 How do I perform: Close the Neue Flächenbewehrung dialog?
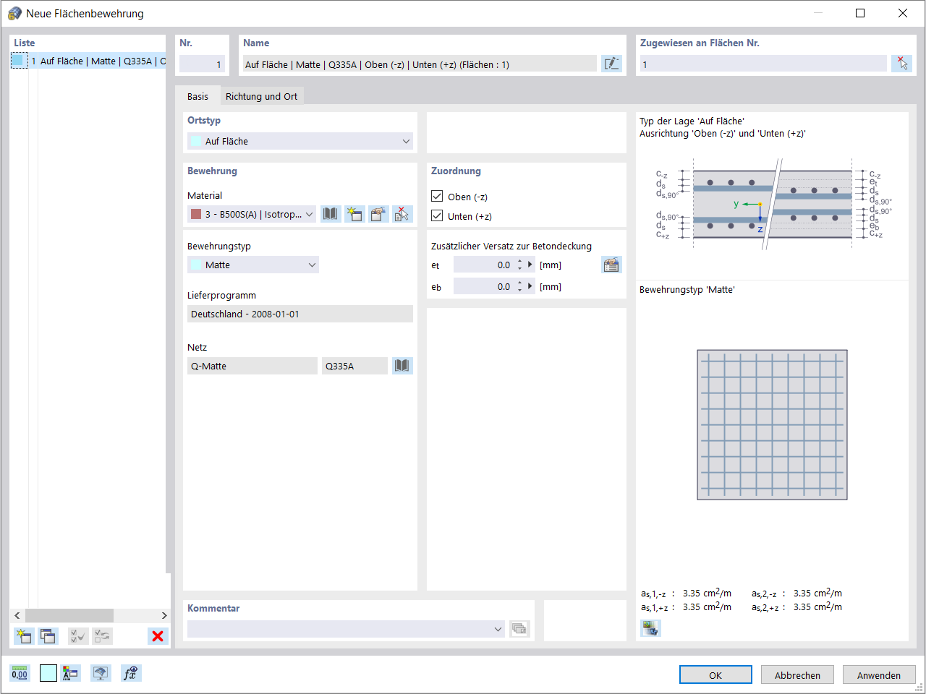pos(903,13)
